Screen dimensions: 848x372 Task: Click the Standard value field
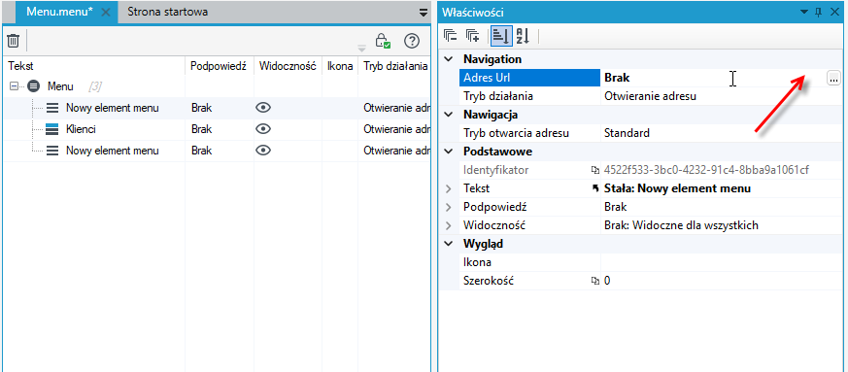[723, 133]
